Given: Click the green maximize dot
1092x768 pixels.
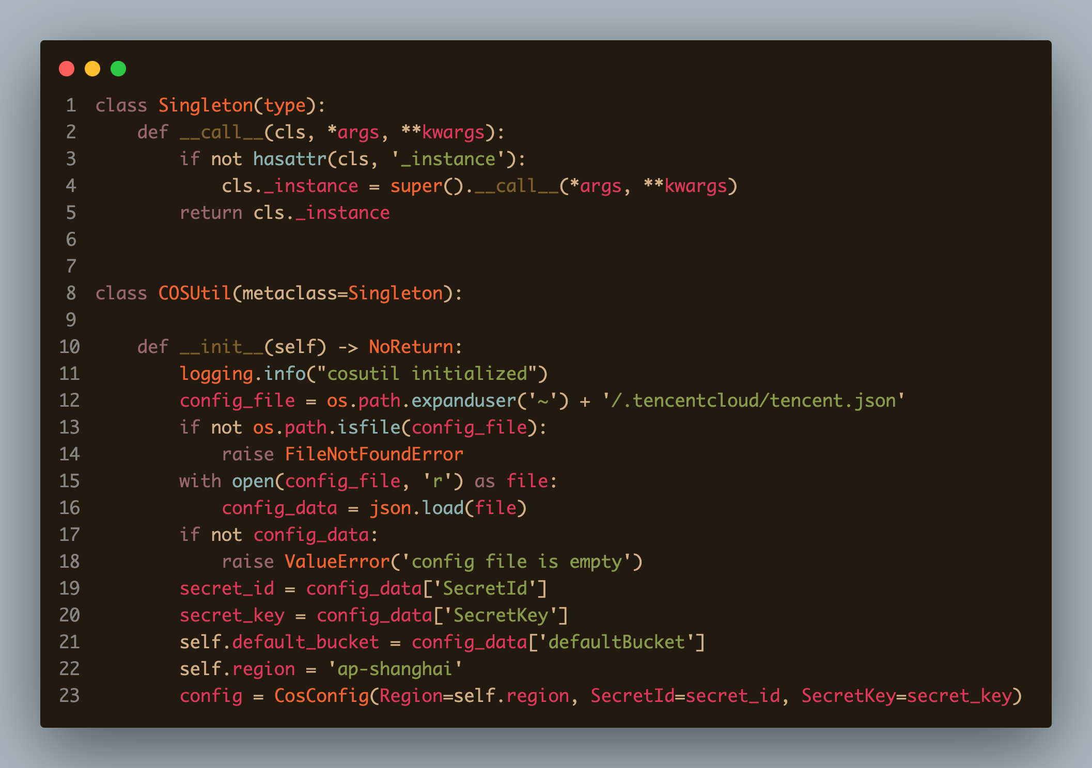Looking at the screenshot, I should pos(118,69).
